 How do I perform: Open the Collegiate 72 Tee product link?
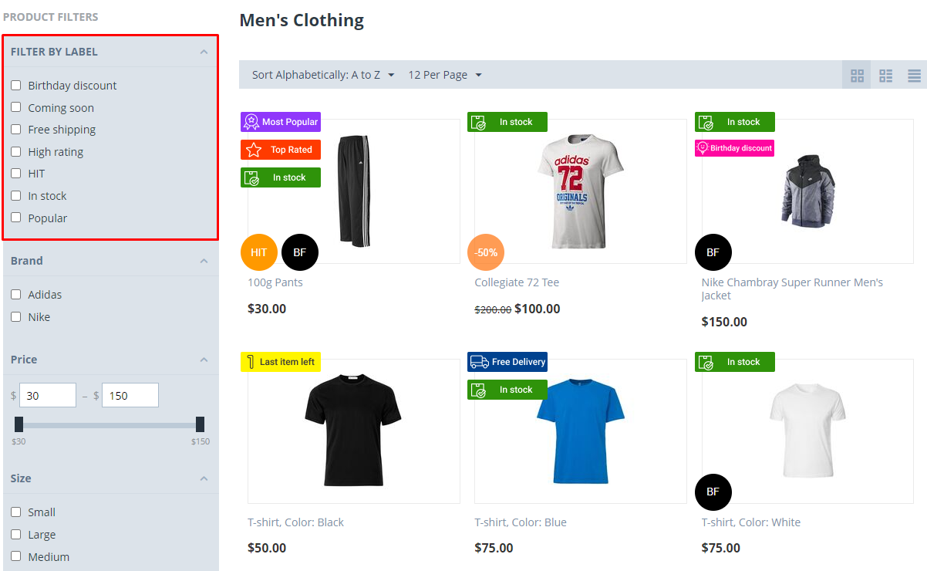click(x=517, y=282)
